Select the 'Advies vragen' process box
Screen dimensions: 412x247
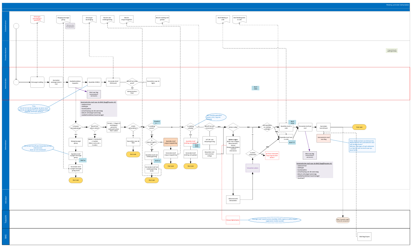coord(233,145)
